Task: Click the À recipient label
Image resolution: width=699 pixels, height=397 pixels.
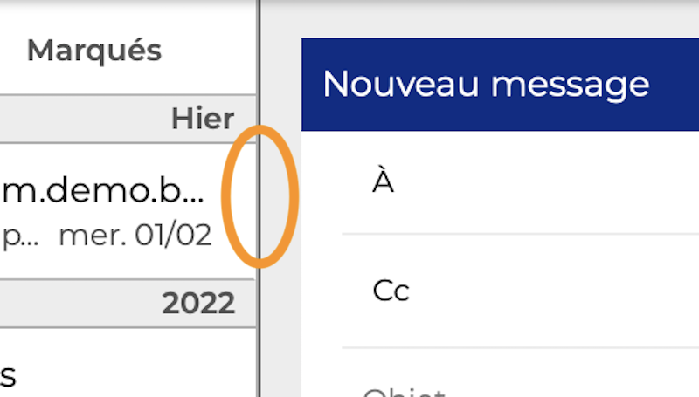Action: tap(383, 184)
